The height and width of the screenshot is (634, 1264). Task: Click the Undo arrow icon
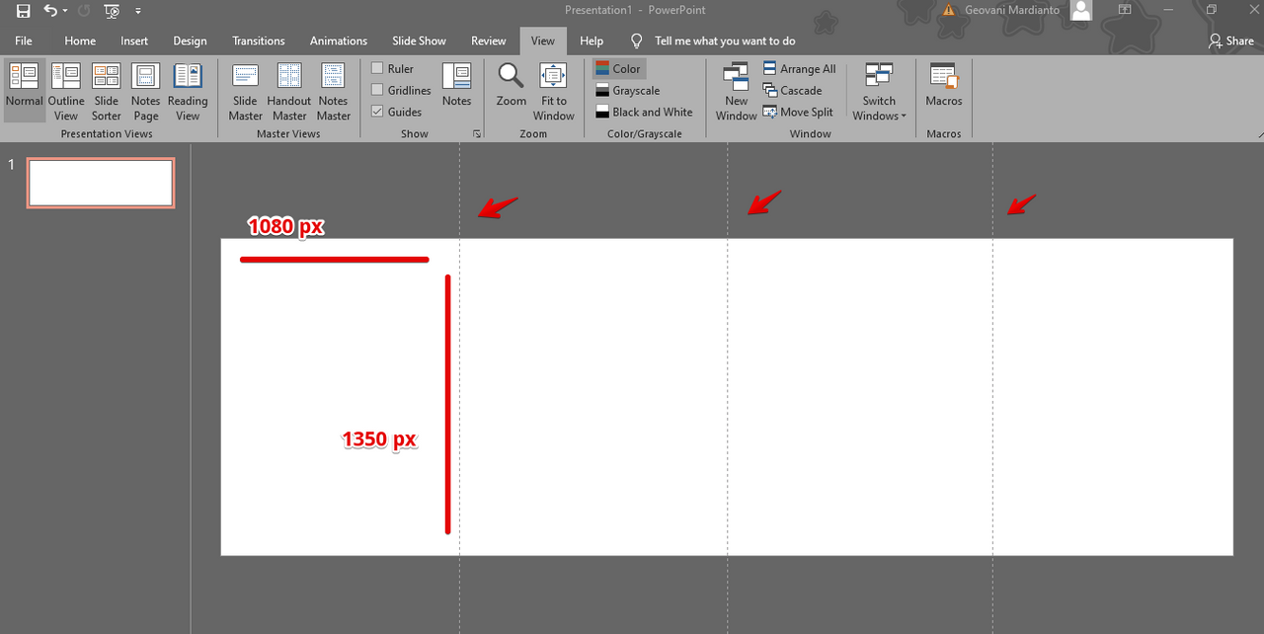(x=49, y=11)
